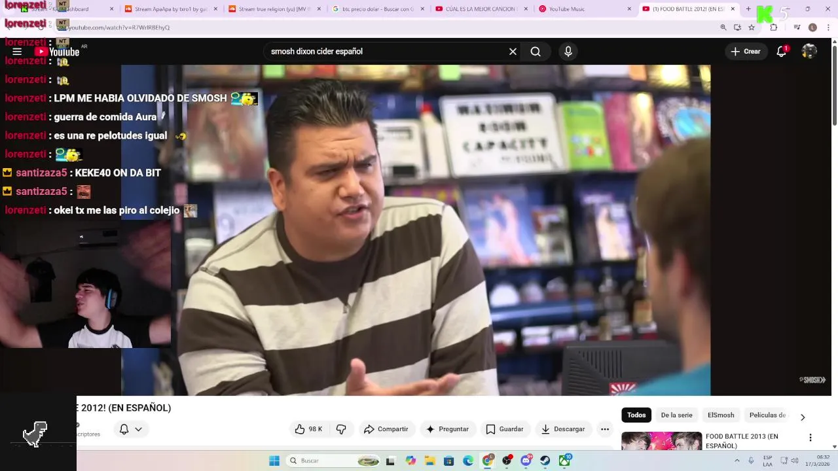Select the Todos filter chip
The height and width of the screenshot is (471, 838).
[636, 415]
